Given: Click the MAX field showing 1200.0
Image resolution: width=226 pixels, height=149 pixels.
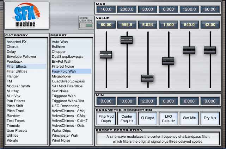Looking at the screenshot, I should click(x=189, y=10).
